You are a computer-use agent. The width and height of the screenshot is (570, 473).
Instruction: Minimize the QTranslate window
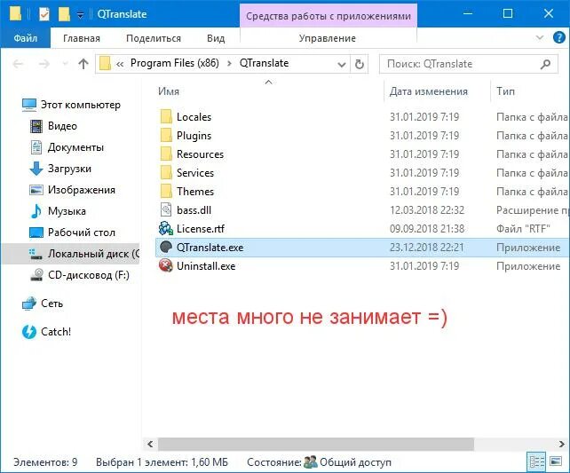pos(468,14)
